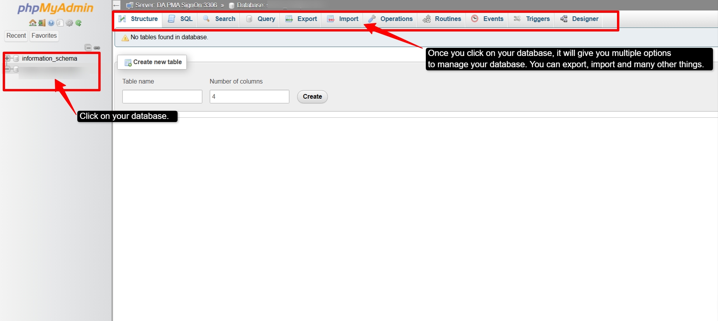Toggle link with main panel icon
Image resolution: width=718 pixels, height=321 pixels.
(x=97, y=48)
